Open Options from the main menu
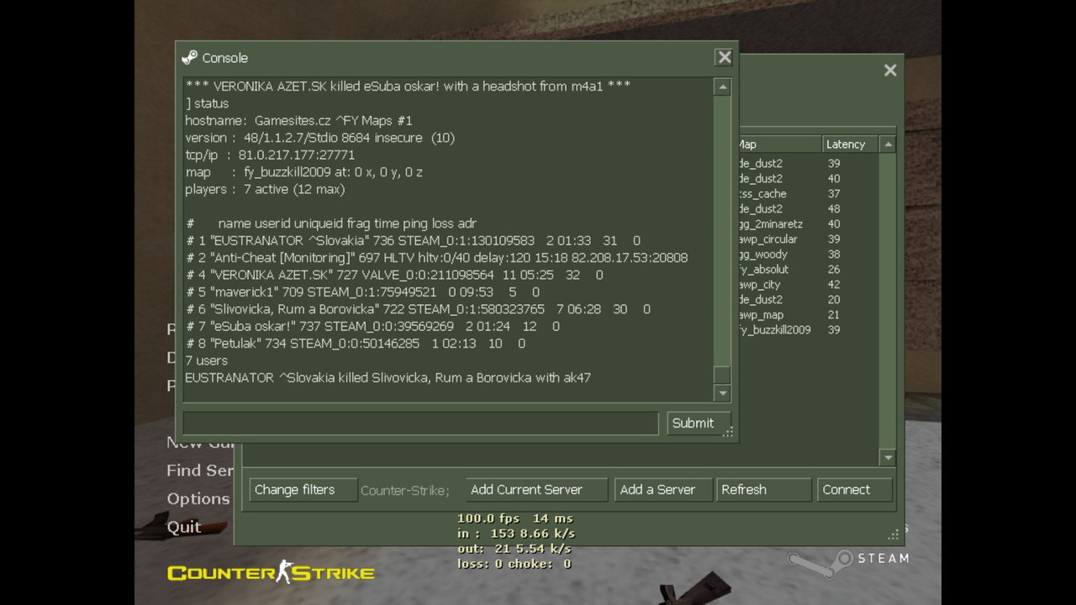This screenshot has width=1076, height=605. [x=198, y=498]
